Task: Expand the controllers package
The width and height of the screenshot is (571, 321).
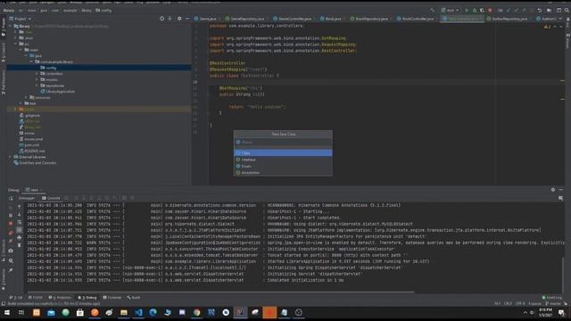Action: coord(37,73)
